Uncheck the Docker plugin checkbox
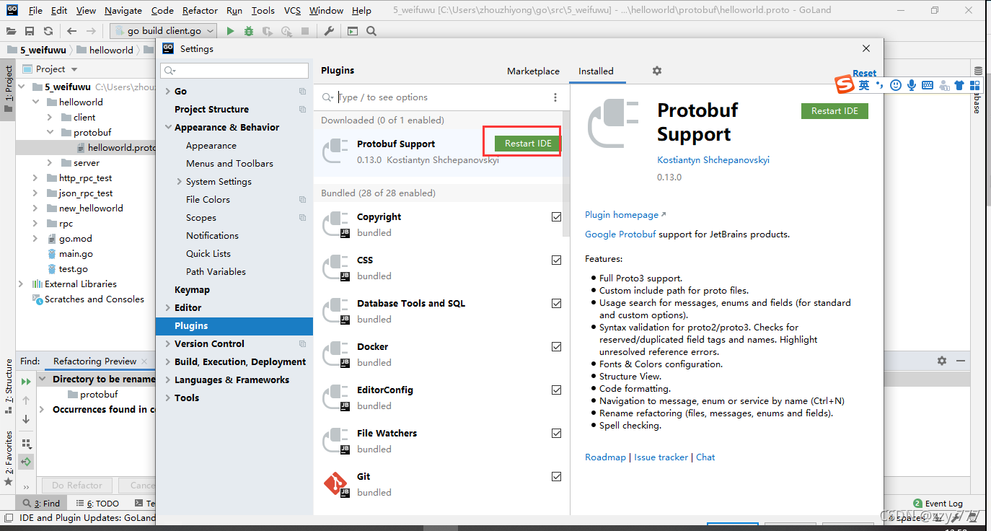This screenshot has height=531, width=991. coord(556,346)
